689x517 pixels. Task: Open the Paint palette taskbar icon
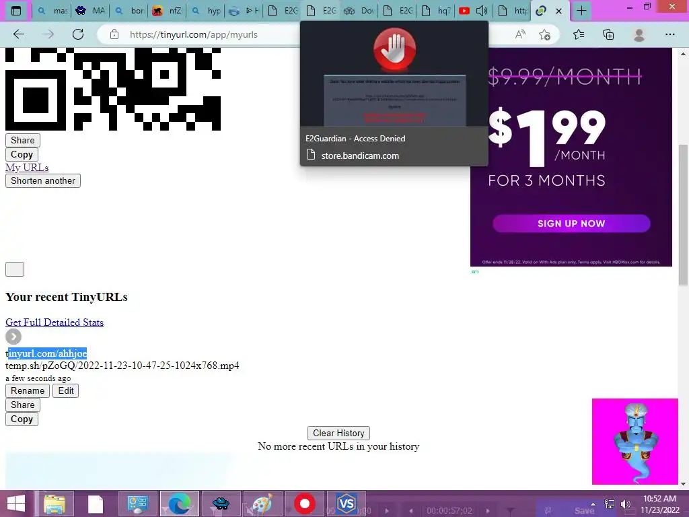pyautogui.click(x=262, y=504)
